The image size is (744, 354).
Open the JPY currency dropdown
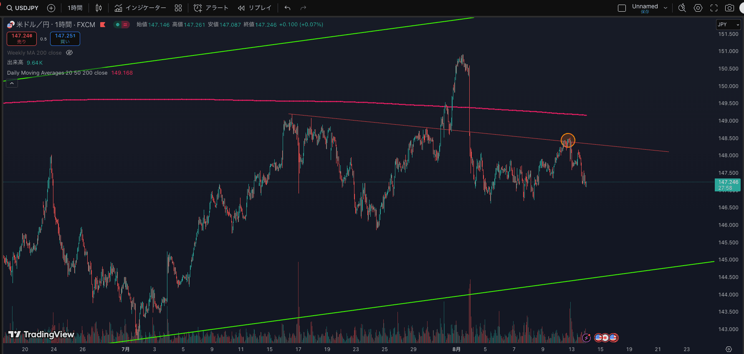(x=728, y=25)
